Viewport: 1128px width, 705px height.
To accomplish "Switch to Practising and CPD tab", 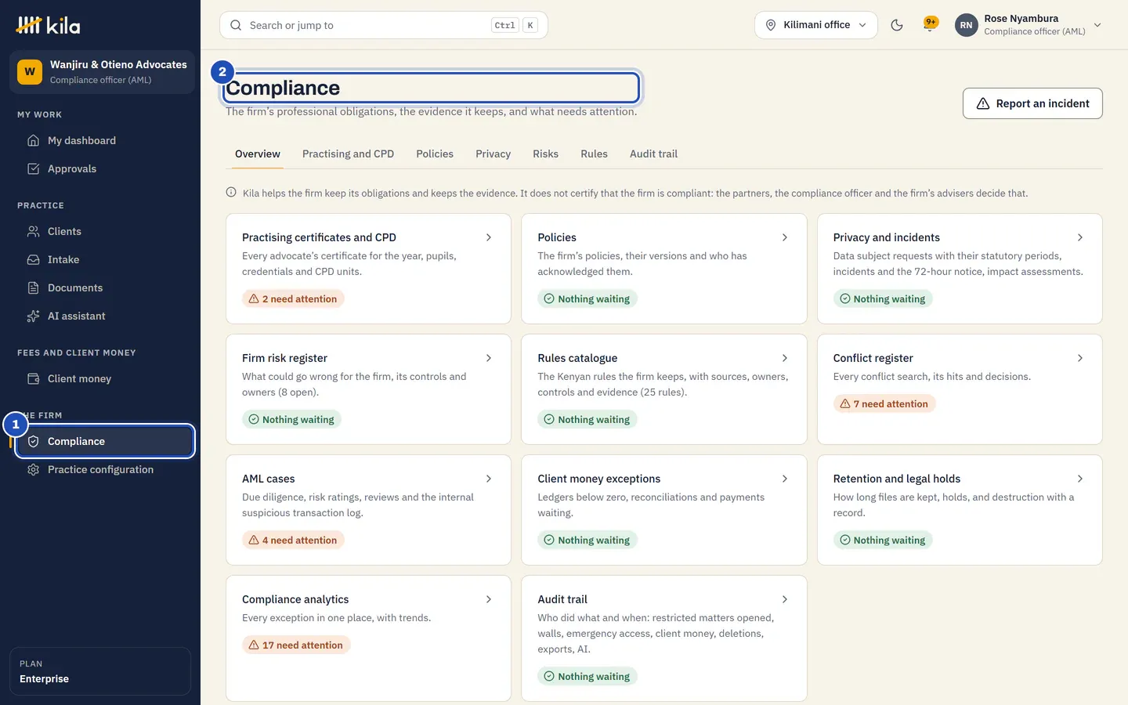I will (x=348, y=154).
